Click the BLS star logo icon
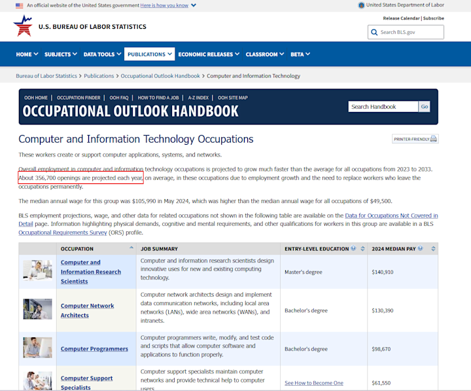 coord(23,26)
